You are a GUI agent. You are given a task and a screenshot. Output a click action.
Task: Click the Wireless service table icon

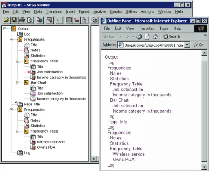tap(33, 142)
